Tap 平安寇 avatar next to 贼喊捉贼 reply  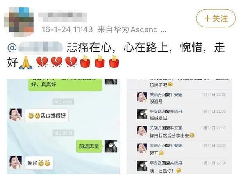(x=142, y=114)
